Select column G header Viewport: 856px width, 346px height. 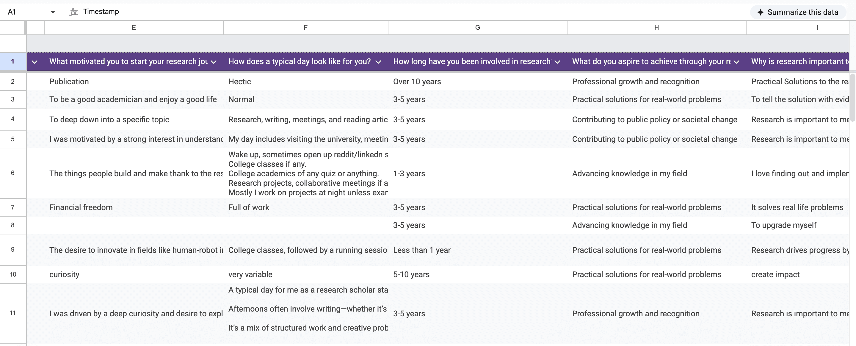coord(477,28)
